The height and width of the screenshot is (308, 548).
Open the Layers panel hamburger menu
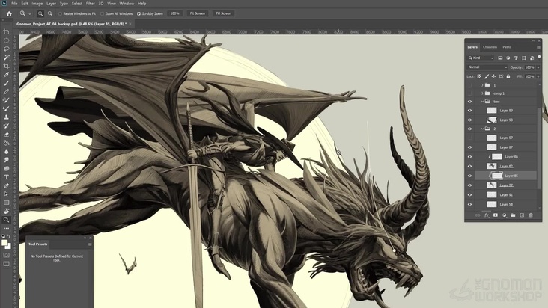click(x=538, y=47)
